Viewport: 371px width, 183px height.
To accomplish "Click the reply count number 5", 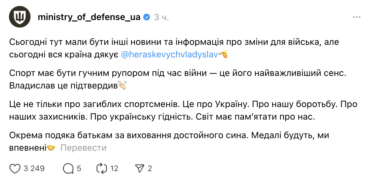I will click(79, 169).
